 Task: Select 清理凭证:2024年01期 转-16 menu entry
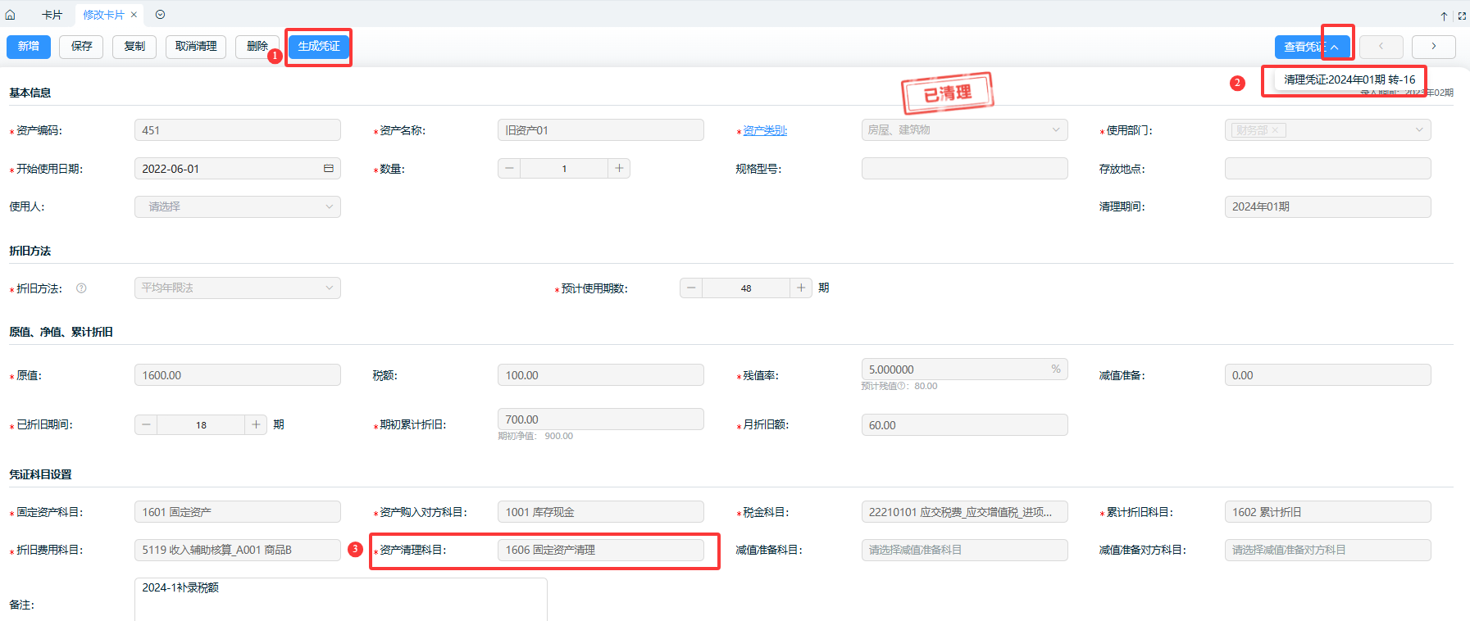[x=1349, y=79]
